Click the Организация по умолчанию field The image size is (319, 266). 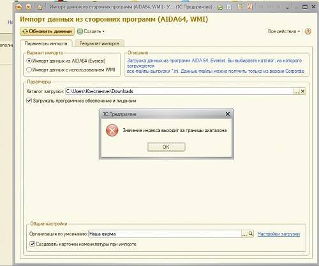coord(165,234)
